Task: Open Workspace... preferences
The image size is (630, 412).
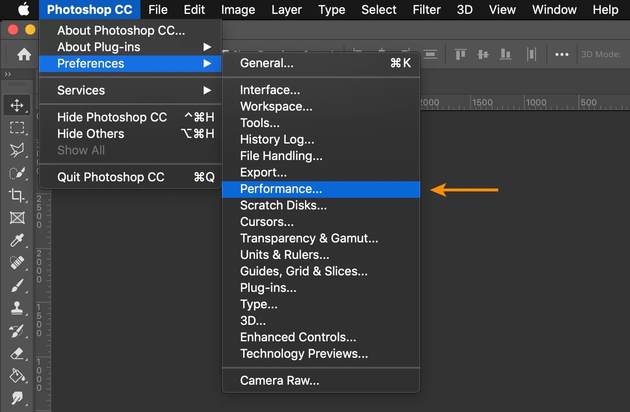Action: click(x=321, y=106)
